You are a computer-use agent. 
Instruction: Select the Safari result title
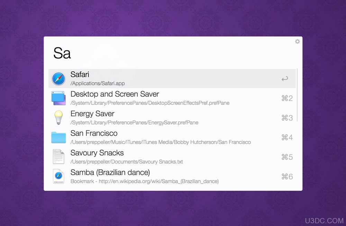pyautogui.click(x=80, y=75)
